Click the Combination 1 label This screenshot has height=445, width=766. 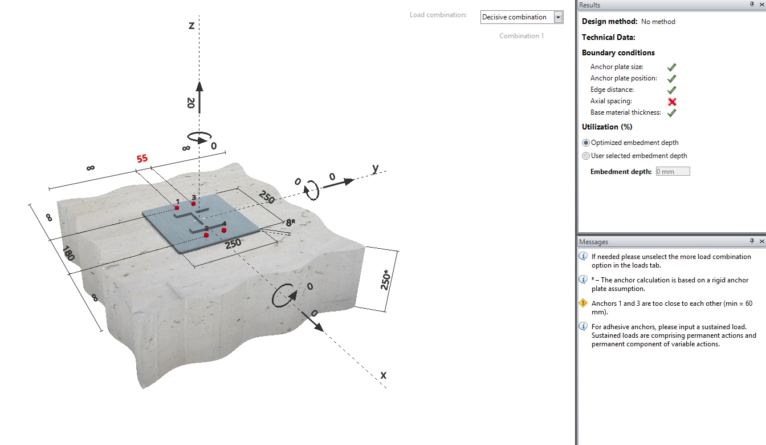[x=521, y=35]
